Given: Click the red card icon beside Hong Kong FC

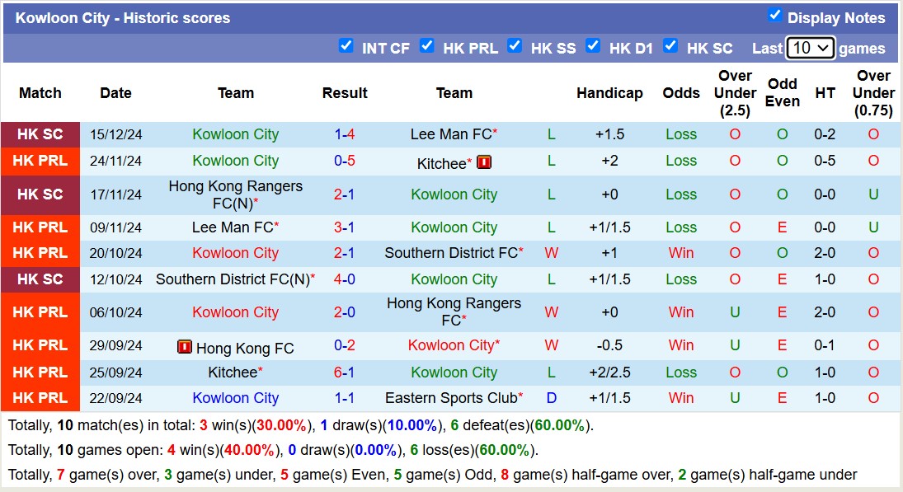Looking at the screenshot, I should click(x=185, y=347).
